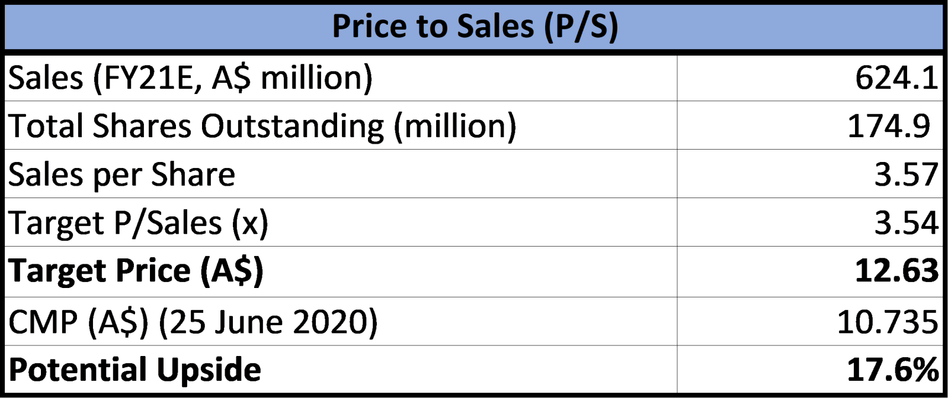
Task: Select the Total Shares Outstanding (million) label
Action: coord(262,126)
